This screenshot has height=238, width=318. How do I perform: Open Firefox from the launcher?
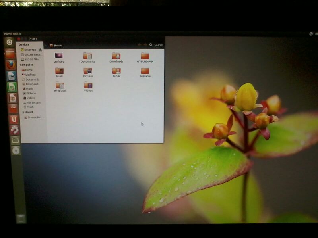pos(11,65)
